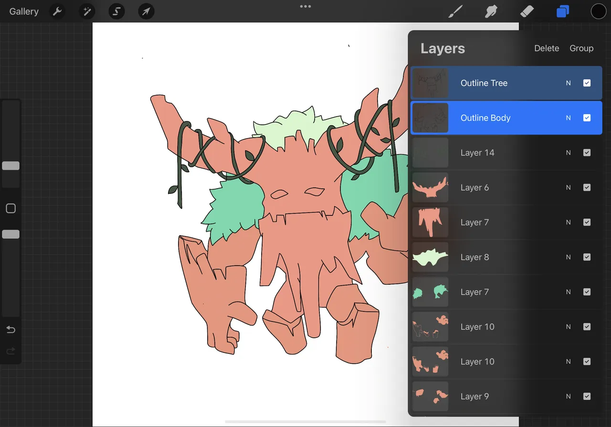Return to the Gallery
Viewport: 611px width, 427px height.
tap(24, 11)
